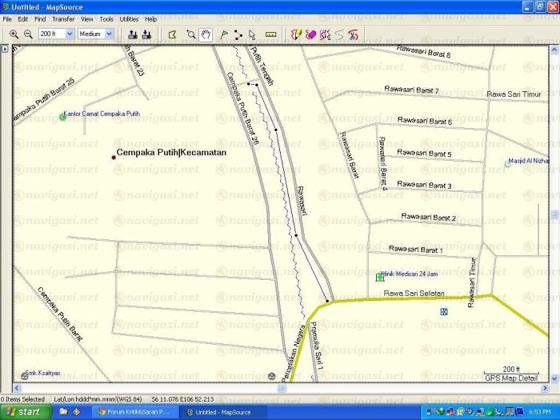Image resolution: width=560 pixels, height=420 pixels.
Task: Click the Klinik Medisari 24 Jam map marker
Action: [x=379, y=277]
